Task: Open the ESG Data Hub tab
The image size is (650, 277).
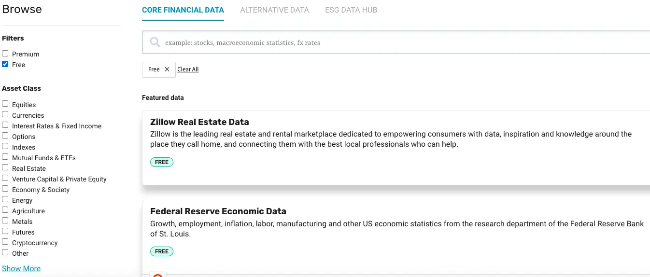Action: coord(351,10)
